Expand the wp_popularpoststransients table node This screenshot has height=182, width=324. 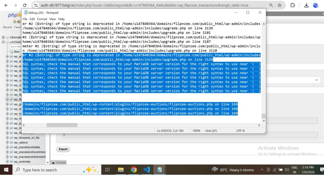(7, 157)
